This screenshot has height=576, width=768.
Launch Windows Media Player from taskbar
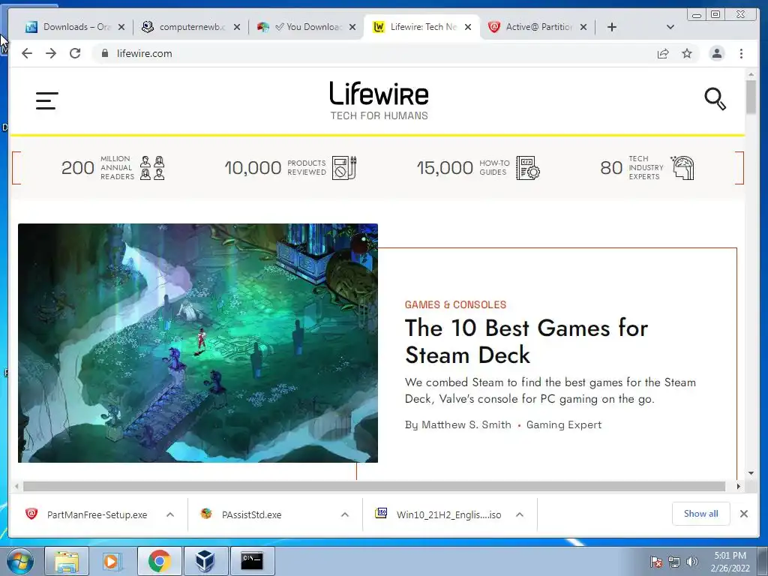pos(112,561)
